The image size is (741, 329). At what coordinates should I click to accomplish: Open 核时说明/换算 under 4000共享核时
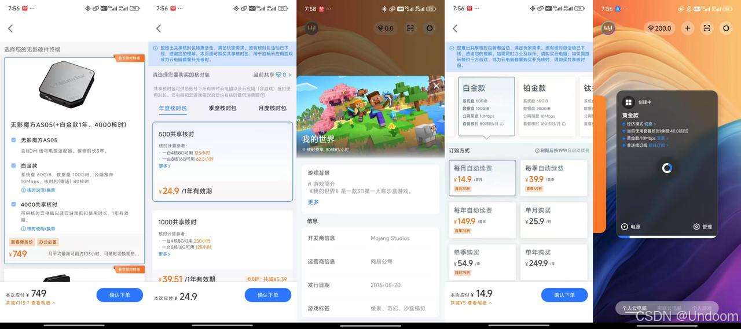pyautogui.click(x=38, y=228)
